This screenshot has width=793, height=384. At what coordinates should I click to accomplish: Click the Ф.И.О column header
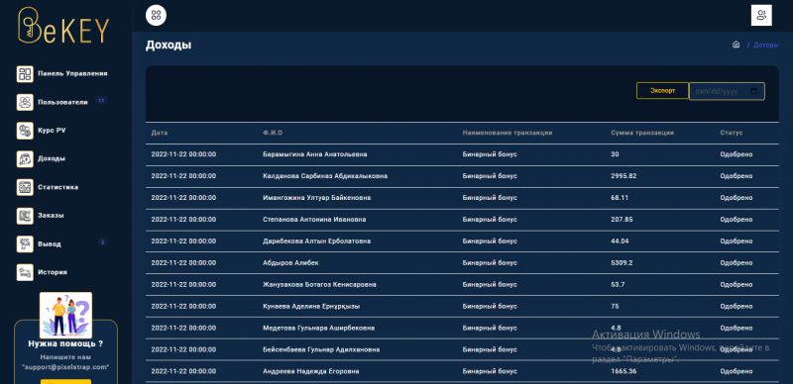point(273,133)
